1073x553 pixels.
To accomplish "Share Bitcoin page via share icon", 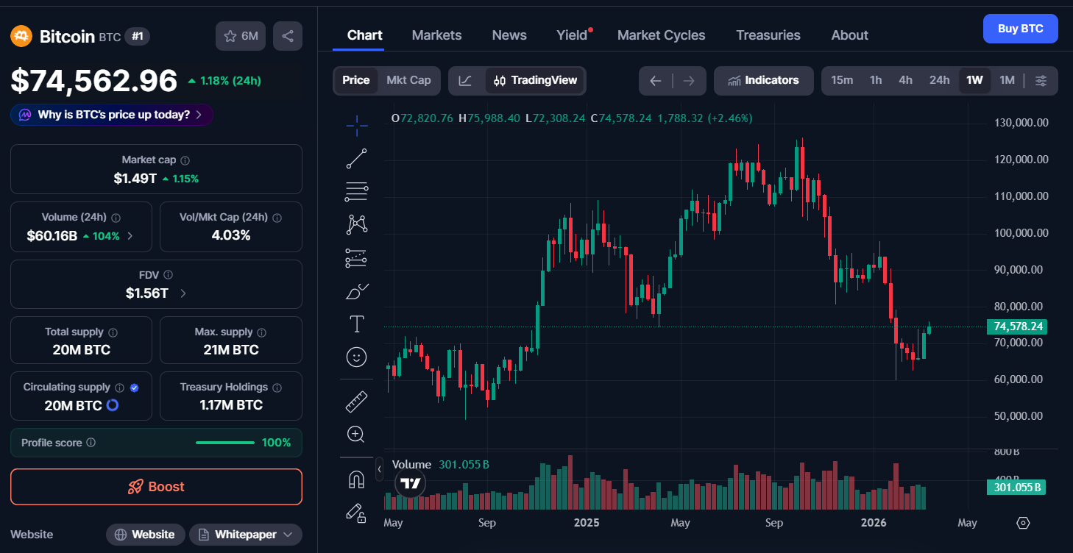I will point(288,36).
